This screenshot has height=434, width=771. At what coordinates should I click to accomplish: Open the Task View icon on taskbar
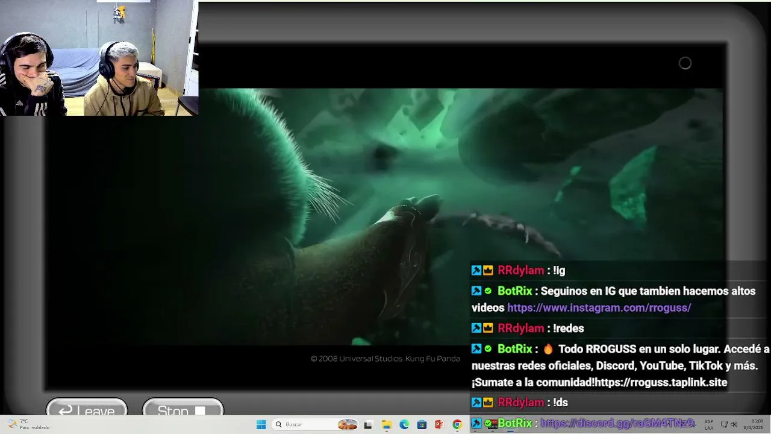(368, 424)
